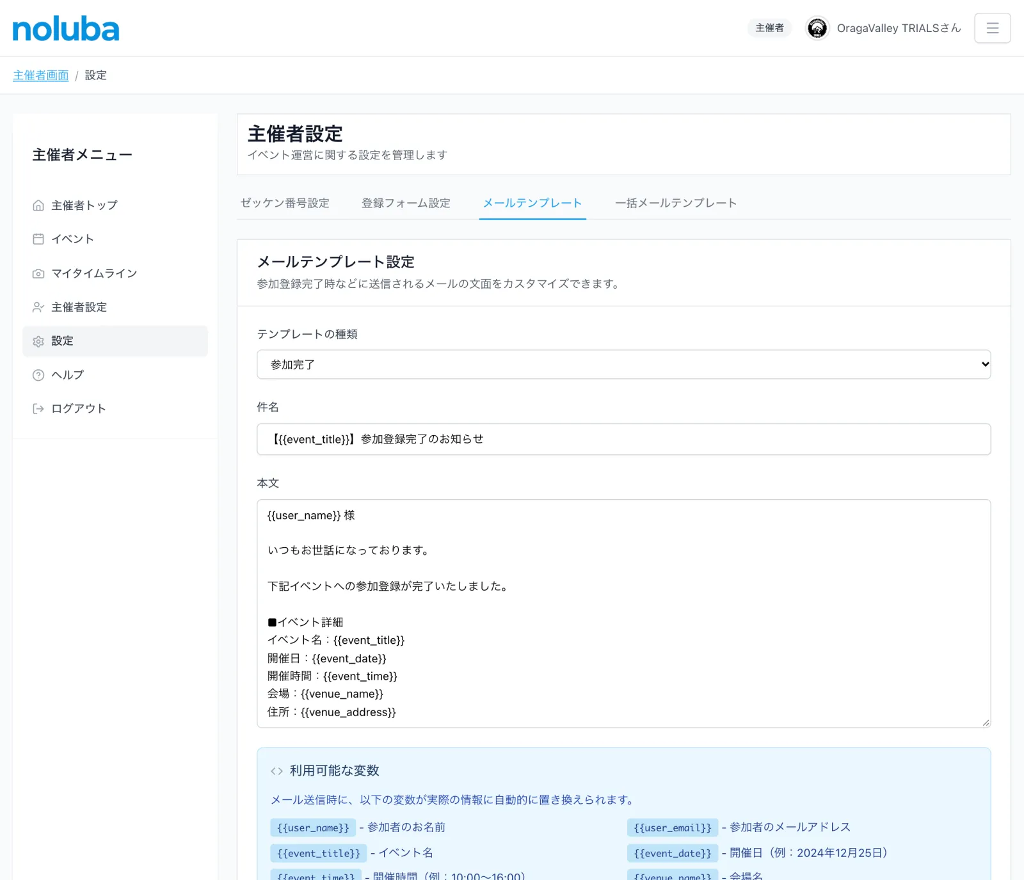This screenshot has height=880, width=1024.
Task: Switch to the ゼッケン番号設定 tab
Action: (x=285, y=203)
